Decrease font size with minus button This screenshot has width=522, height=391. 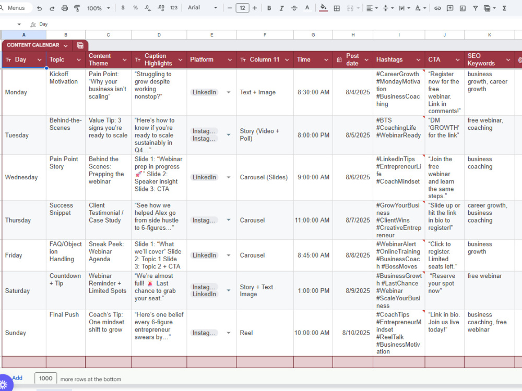click(229, 8)
